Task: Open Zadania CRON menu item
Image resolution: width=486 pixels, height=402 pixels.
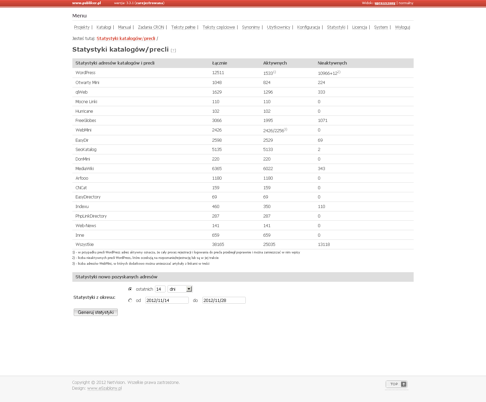Action: pos(151,27)
